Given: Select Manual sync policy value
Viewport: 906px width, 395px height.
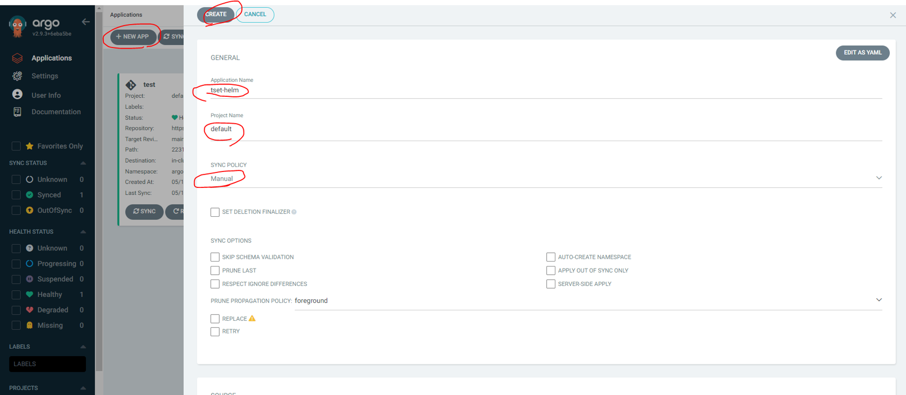Looking at the screenshot, I should [x=222, y=179].
